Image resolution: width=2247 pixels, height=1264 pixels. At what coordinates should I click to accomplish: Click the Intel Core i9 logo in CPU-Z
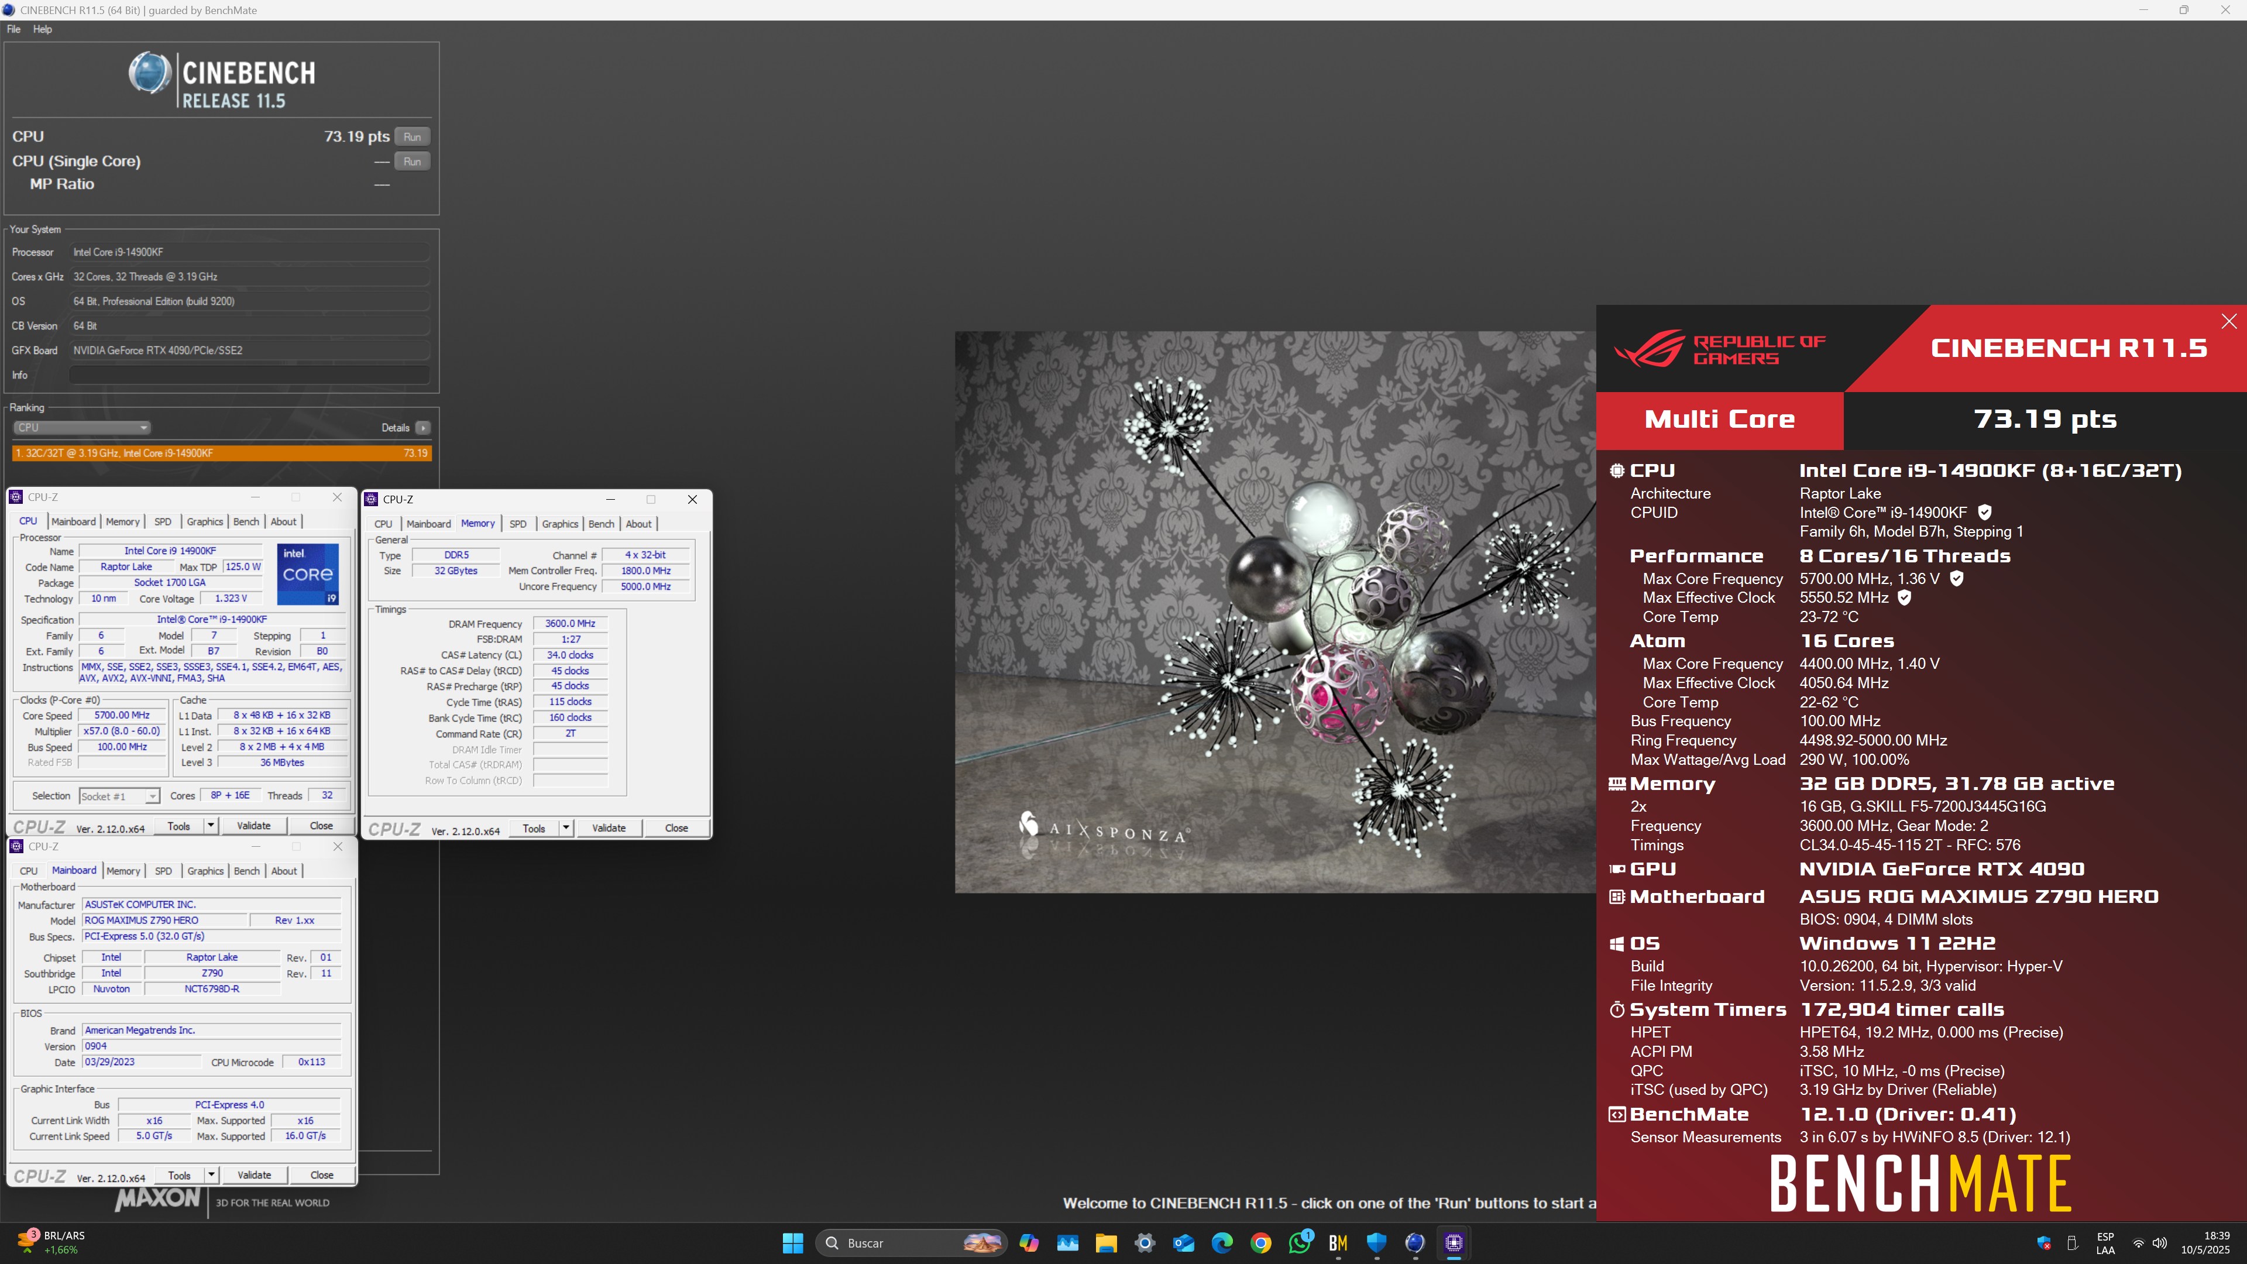(x=308, y=574)
